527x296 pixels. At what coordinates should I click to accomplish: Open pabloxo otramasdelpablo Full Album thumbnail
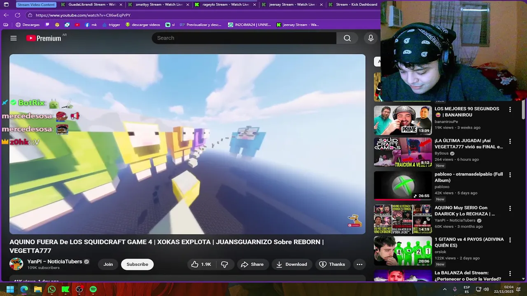point(403,186)
